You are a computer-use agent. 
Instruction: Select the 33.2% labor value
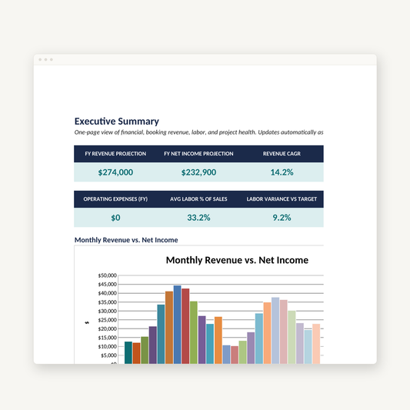point(198,218)
